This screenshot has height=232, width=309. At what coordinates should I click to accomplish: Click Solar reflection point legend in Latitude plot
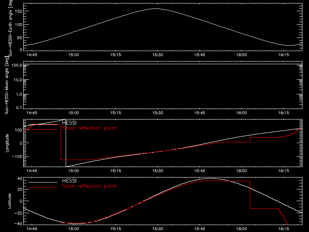tap(89, 186)
